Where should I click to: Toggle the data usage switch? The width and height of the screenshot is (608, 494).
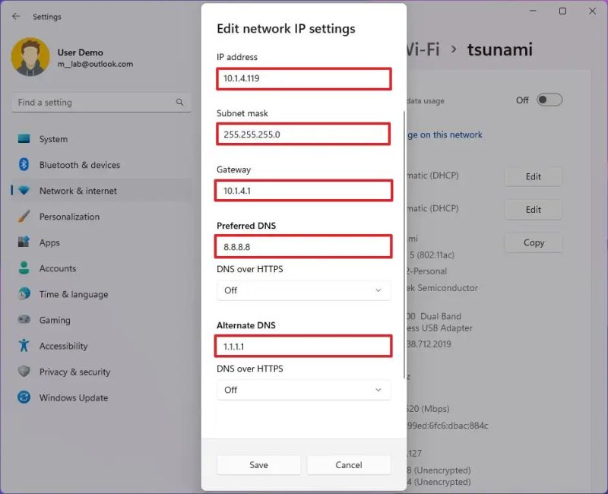tap(550, 100)
